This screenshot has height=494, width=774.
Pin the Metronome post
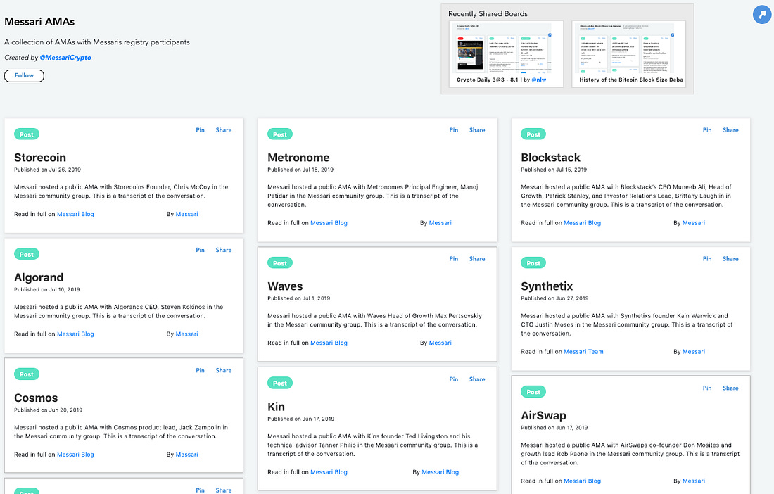(x=454, y=130)
